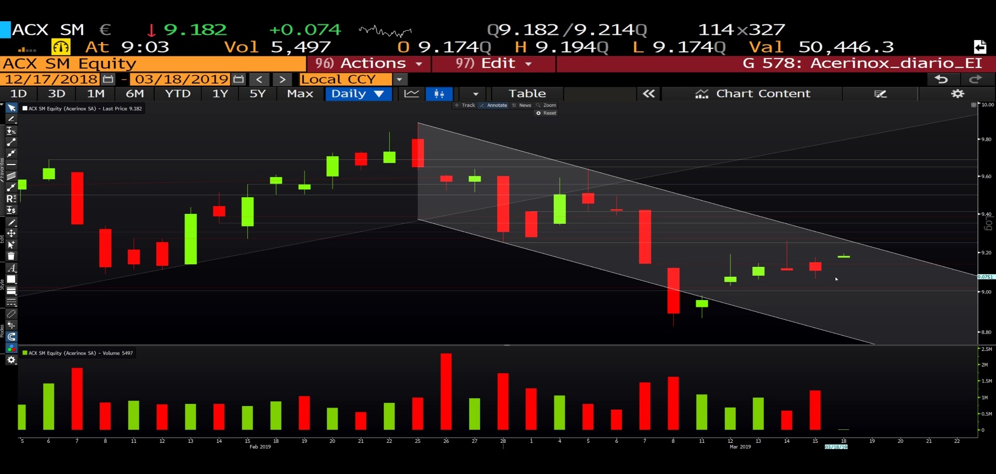996x474 pixels.
Task: Click the edit annotation pencil tool
Action: tap(11, 222)
